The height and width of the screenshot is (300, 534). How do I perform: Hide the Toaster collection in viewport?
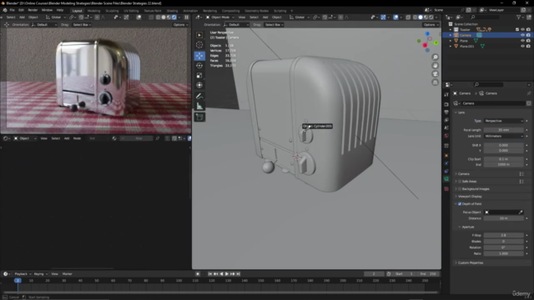point(522,30)
